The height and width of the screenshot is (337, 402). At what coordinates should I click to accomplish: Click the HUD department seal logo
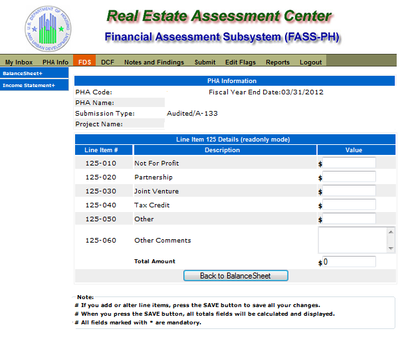(x=48, y=29)
